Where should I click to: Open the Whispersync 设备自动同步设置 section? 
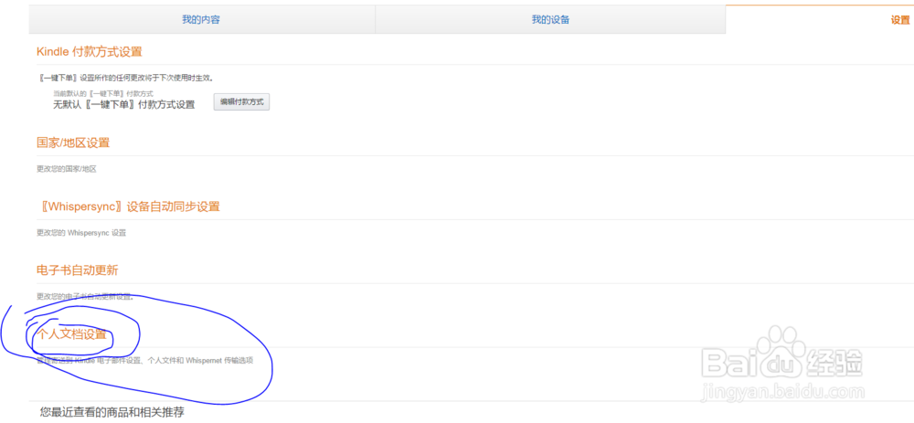(128, 206)
